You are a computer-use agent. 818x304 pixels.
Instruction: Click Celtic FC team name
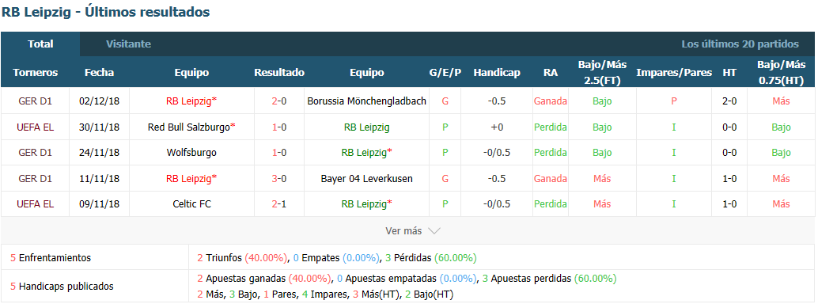pos(191,204)
